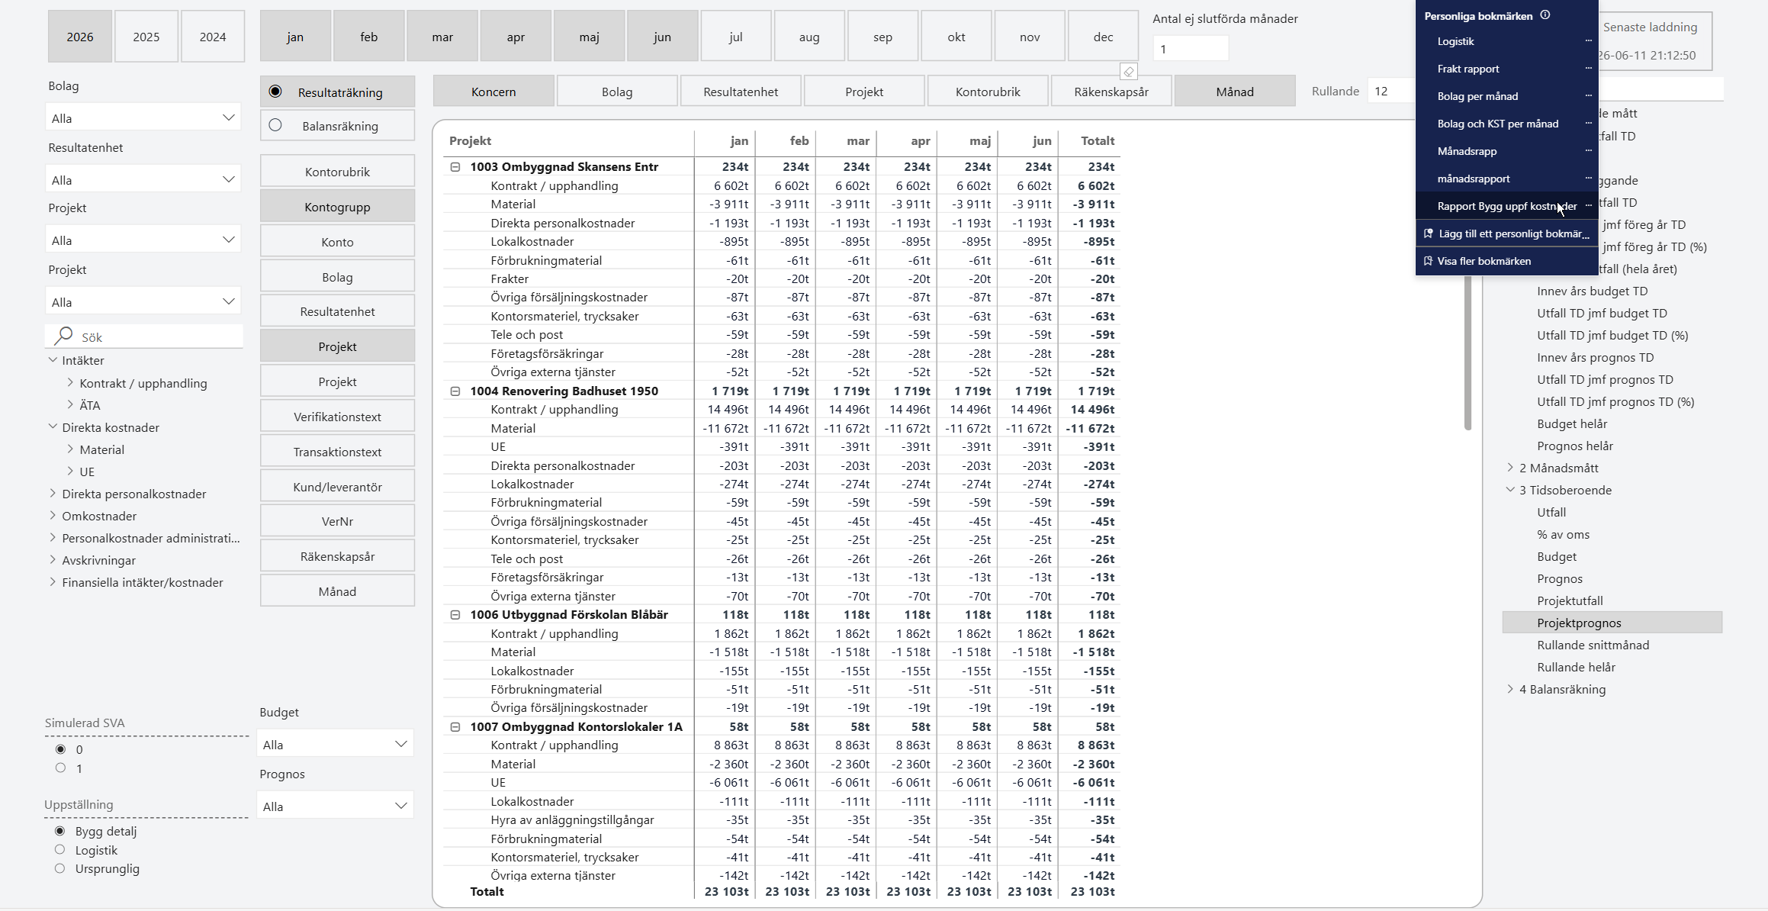Select the year 2025 button

146,37
